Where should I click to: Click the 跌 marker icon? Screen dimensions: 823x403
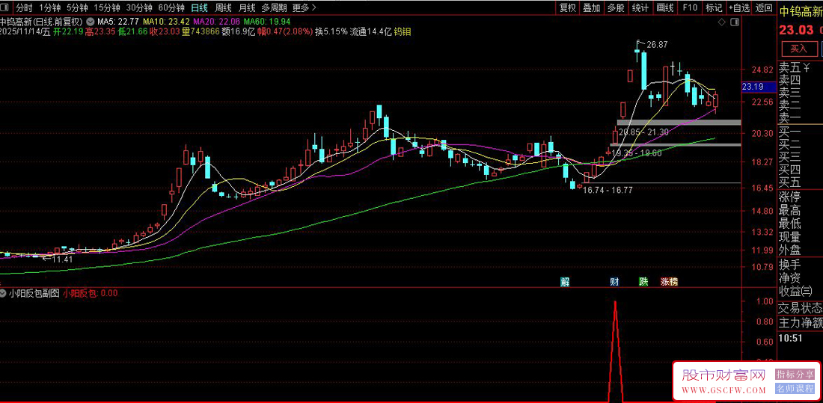pos(643,282)
